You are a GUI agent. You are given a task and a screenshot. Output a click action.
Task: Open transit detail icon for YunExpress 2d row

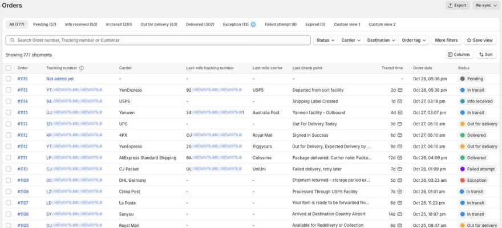click(x=400, y=90)
